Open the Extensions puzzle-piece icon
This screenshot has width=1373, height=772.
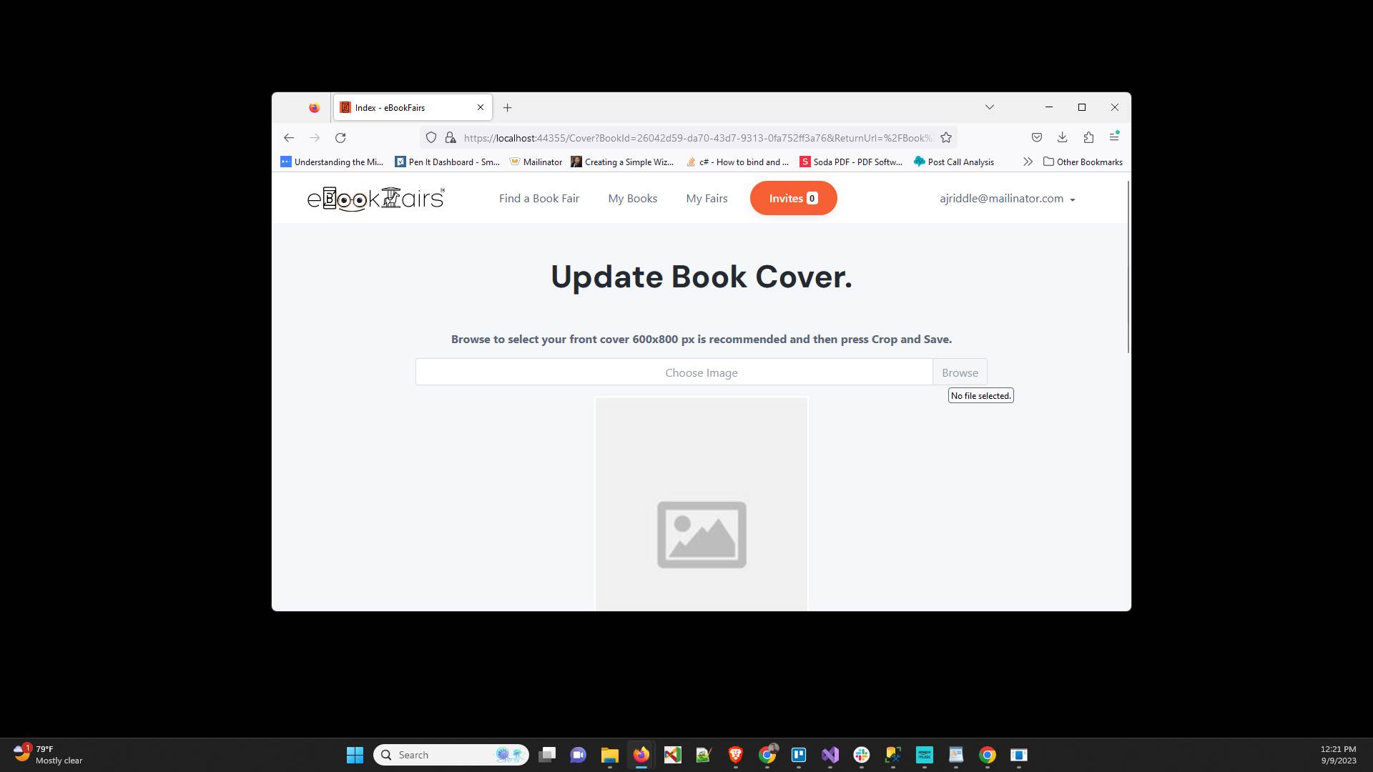[1089, 137]
